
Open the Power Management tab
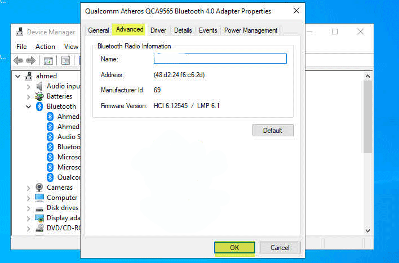(251, 30)
